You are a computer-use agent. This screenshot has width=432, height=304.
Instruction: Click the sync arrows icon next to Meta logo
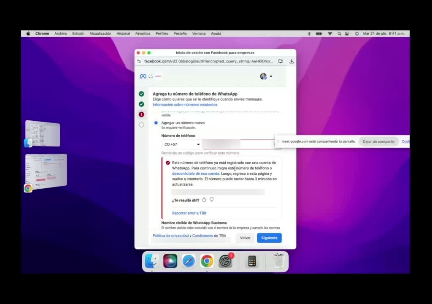click(x=151, y=76)
